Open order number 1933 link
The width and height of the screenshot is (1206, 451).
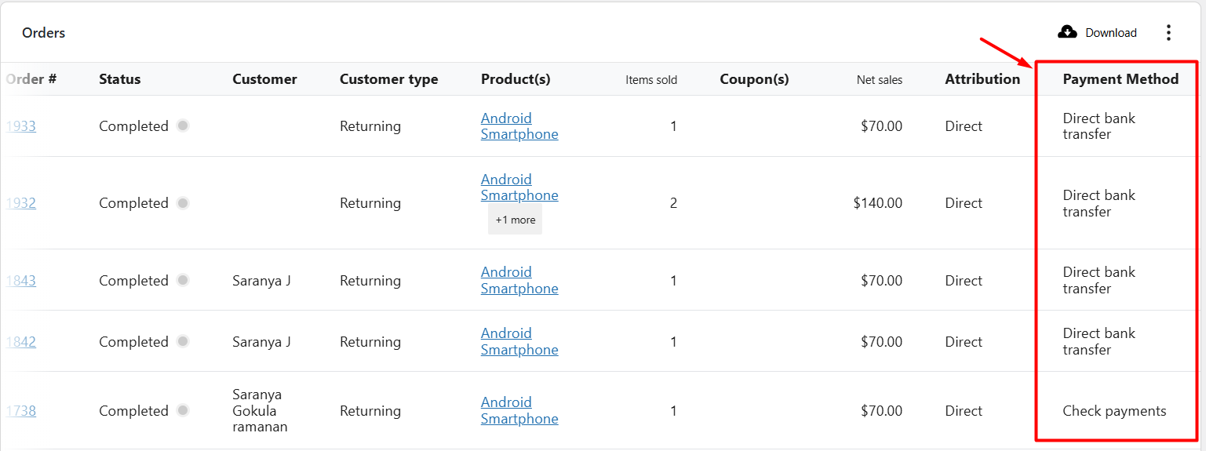21,126
